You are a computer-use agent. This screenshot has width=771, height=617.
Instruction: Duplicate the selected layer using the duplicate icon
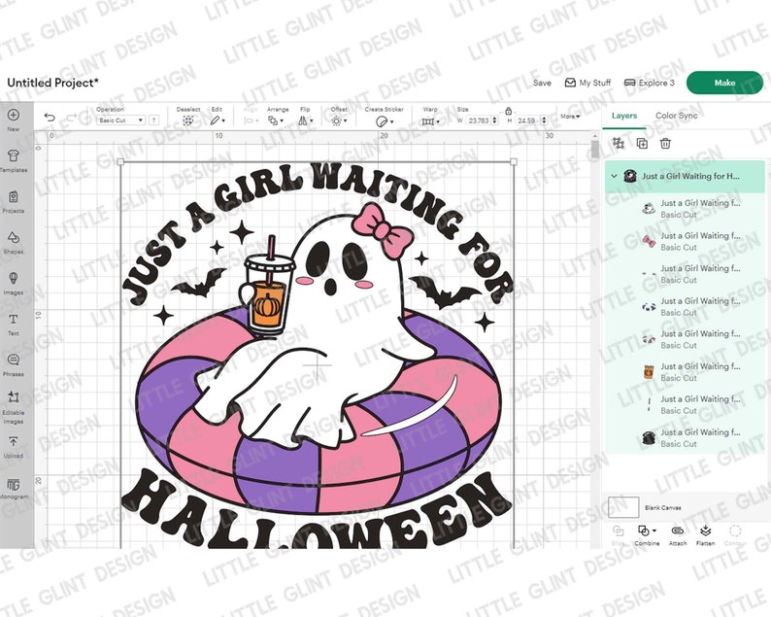(x=642, y=143)
